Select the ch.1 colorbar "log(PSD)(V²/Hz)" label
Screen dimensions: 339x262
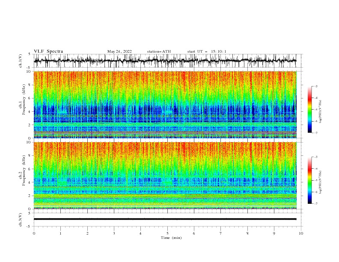pos(320,112)
